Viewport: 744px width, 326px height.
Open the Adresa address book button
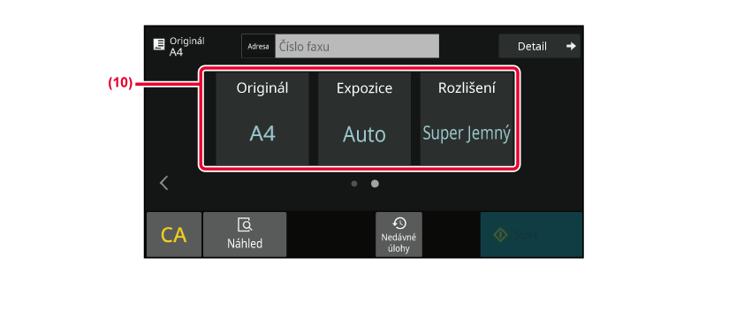(x=258, y=46)
